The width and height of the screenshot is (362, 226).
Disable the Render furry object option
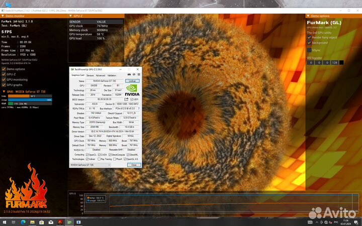pos(309,37)
